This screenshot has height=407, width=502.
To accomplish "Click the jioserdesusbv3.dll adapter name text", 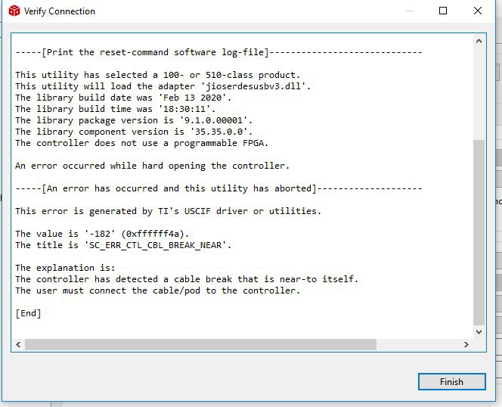I will [x=253, y=86].
